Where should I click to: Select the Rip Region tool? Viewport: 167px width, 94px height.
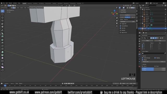(x=2, y=70)
